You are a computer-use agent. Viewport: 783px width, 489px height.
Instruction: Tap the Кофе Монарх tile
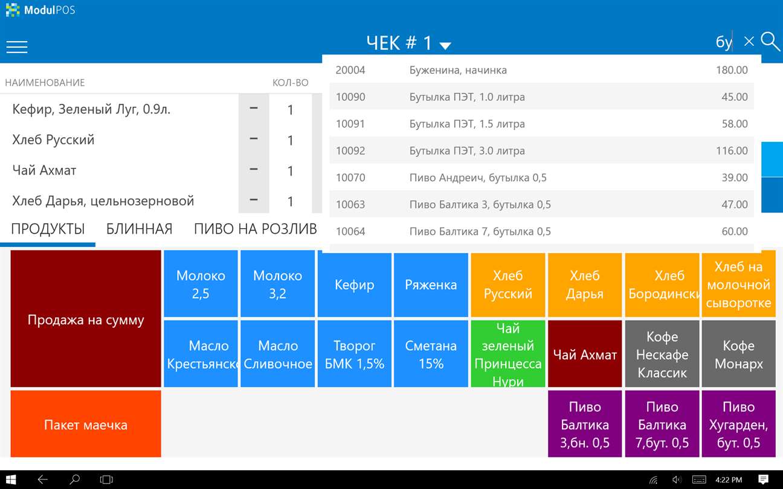pos(738,354)
